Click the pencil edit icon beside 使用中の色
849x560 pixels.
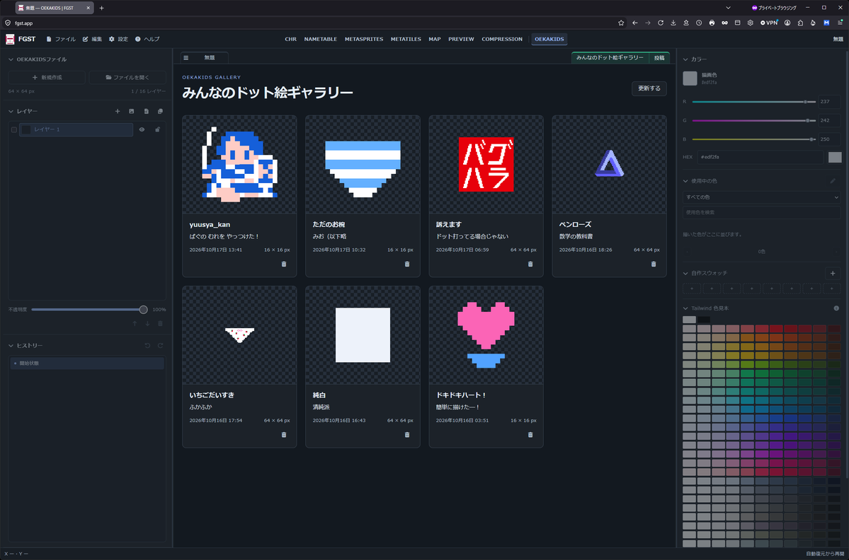(833, 181)
